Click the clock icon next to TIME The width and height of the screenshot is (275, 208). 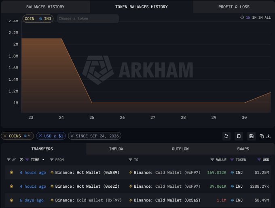point(21,160)
